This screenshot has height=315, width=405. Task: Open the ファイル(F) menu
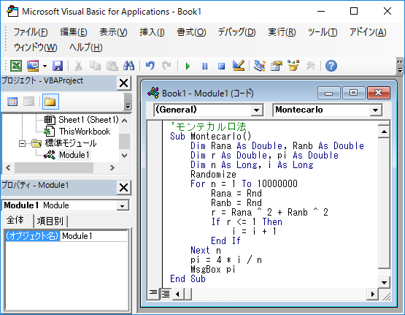31,32
